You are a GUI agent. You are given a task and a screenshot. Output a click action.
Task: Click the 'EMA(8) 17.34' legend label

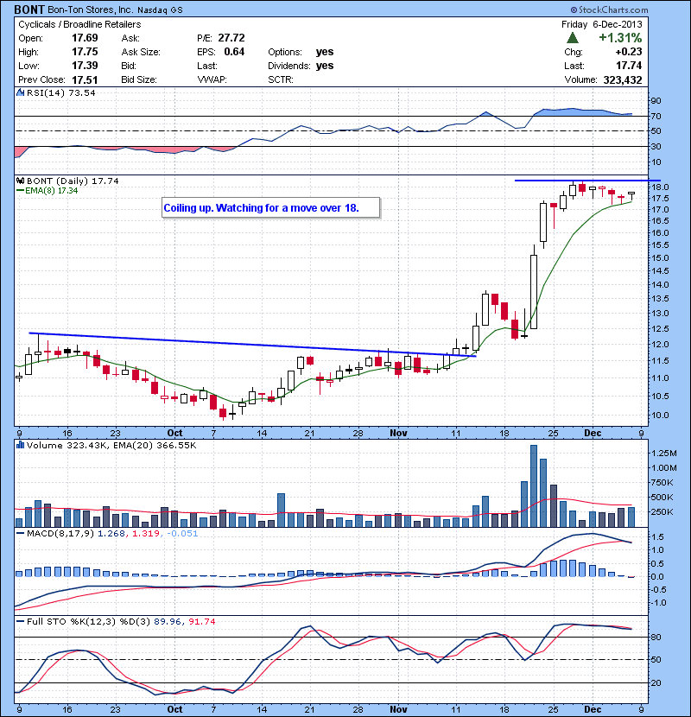pos(51,191)
